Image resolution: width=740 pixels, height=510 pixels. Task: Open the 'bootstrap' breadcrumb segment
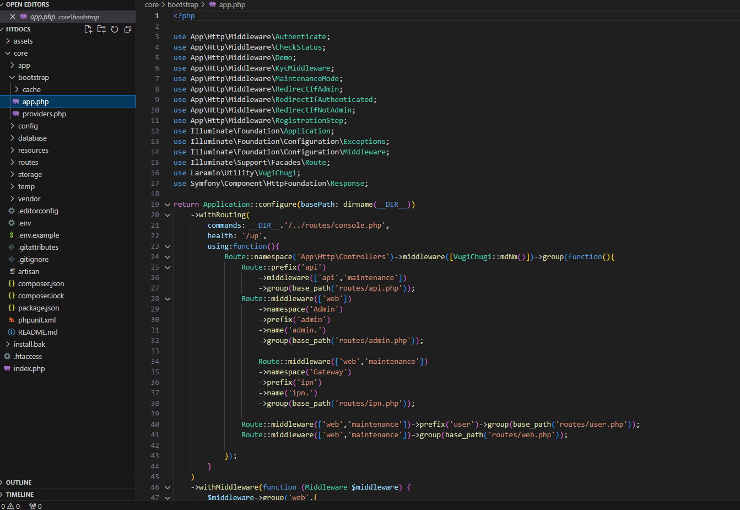[x=183, y=4]
